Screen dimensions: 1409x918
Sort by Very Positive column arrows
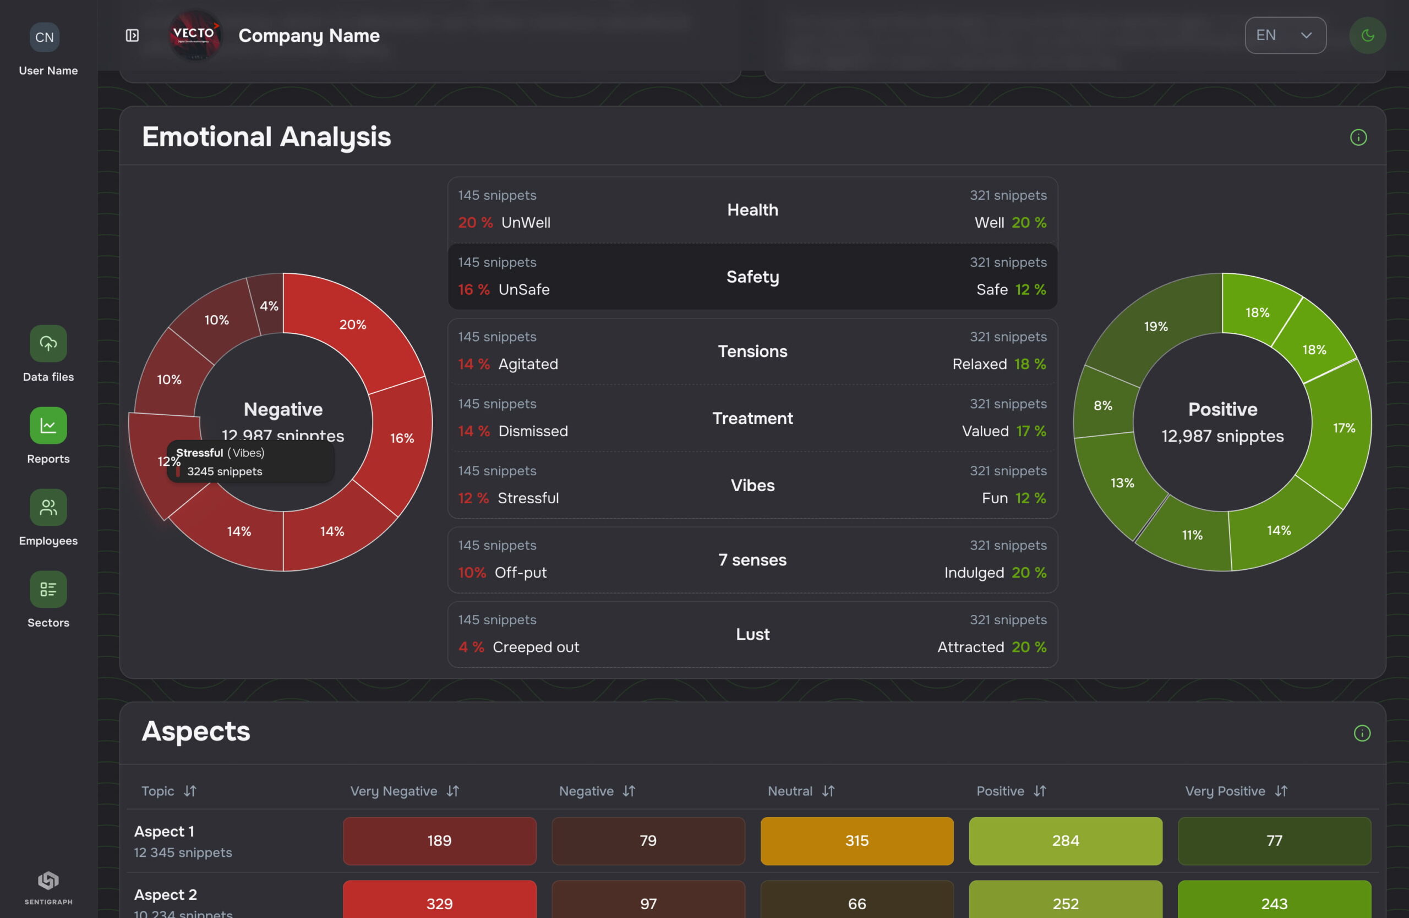coord(1281,791)
